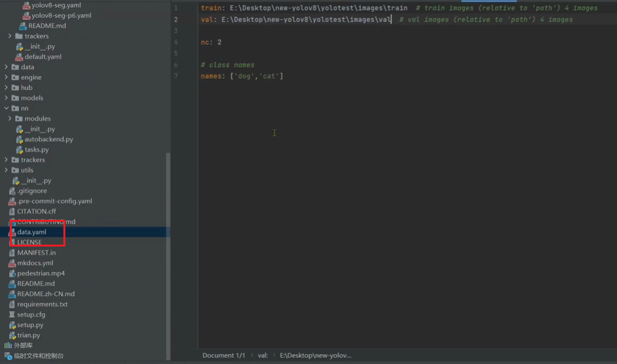
Task: Click icon of __init__.py next to default.yaml
Action: pos(20,47)
